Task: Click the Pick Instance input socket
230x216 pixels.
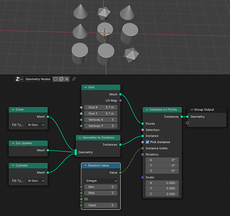Action: click(x=142, y=142)
